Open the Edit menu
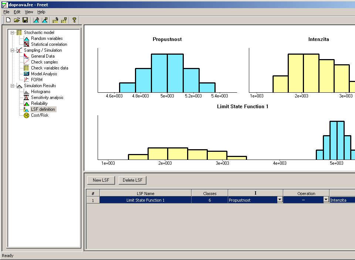Screen dimensions: 355x260 [x=17, y=12]
